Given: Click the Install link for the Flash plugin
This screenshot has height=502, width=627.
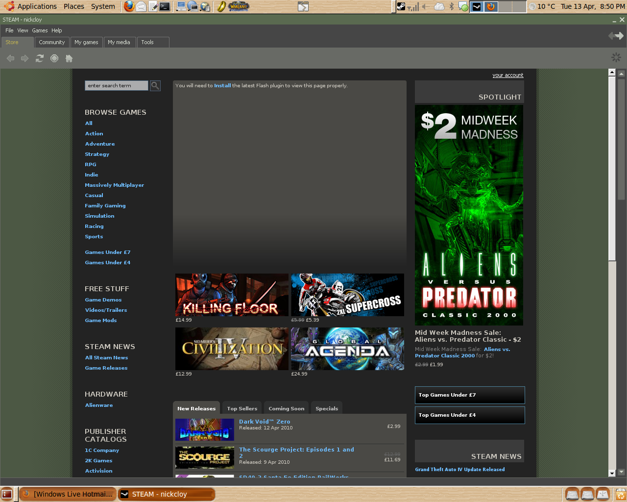Looking at the screenshot, I should click(222, 85).
